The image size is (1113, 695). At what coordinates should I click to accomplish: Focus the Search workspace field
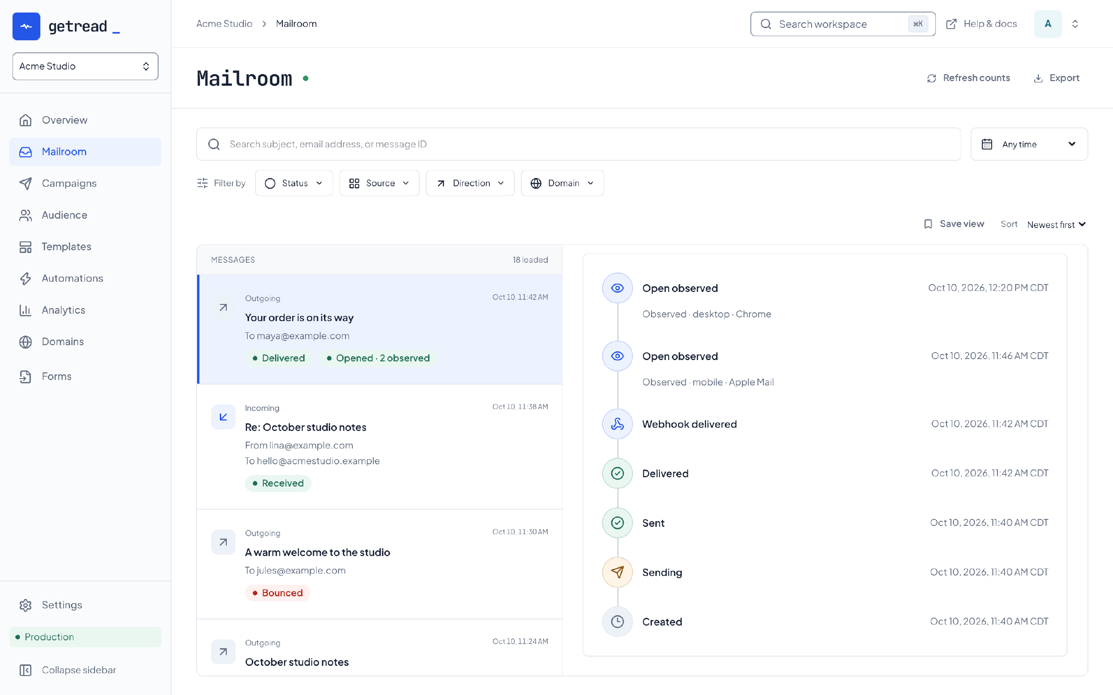tap(843, 24)
